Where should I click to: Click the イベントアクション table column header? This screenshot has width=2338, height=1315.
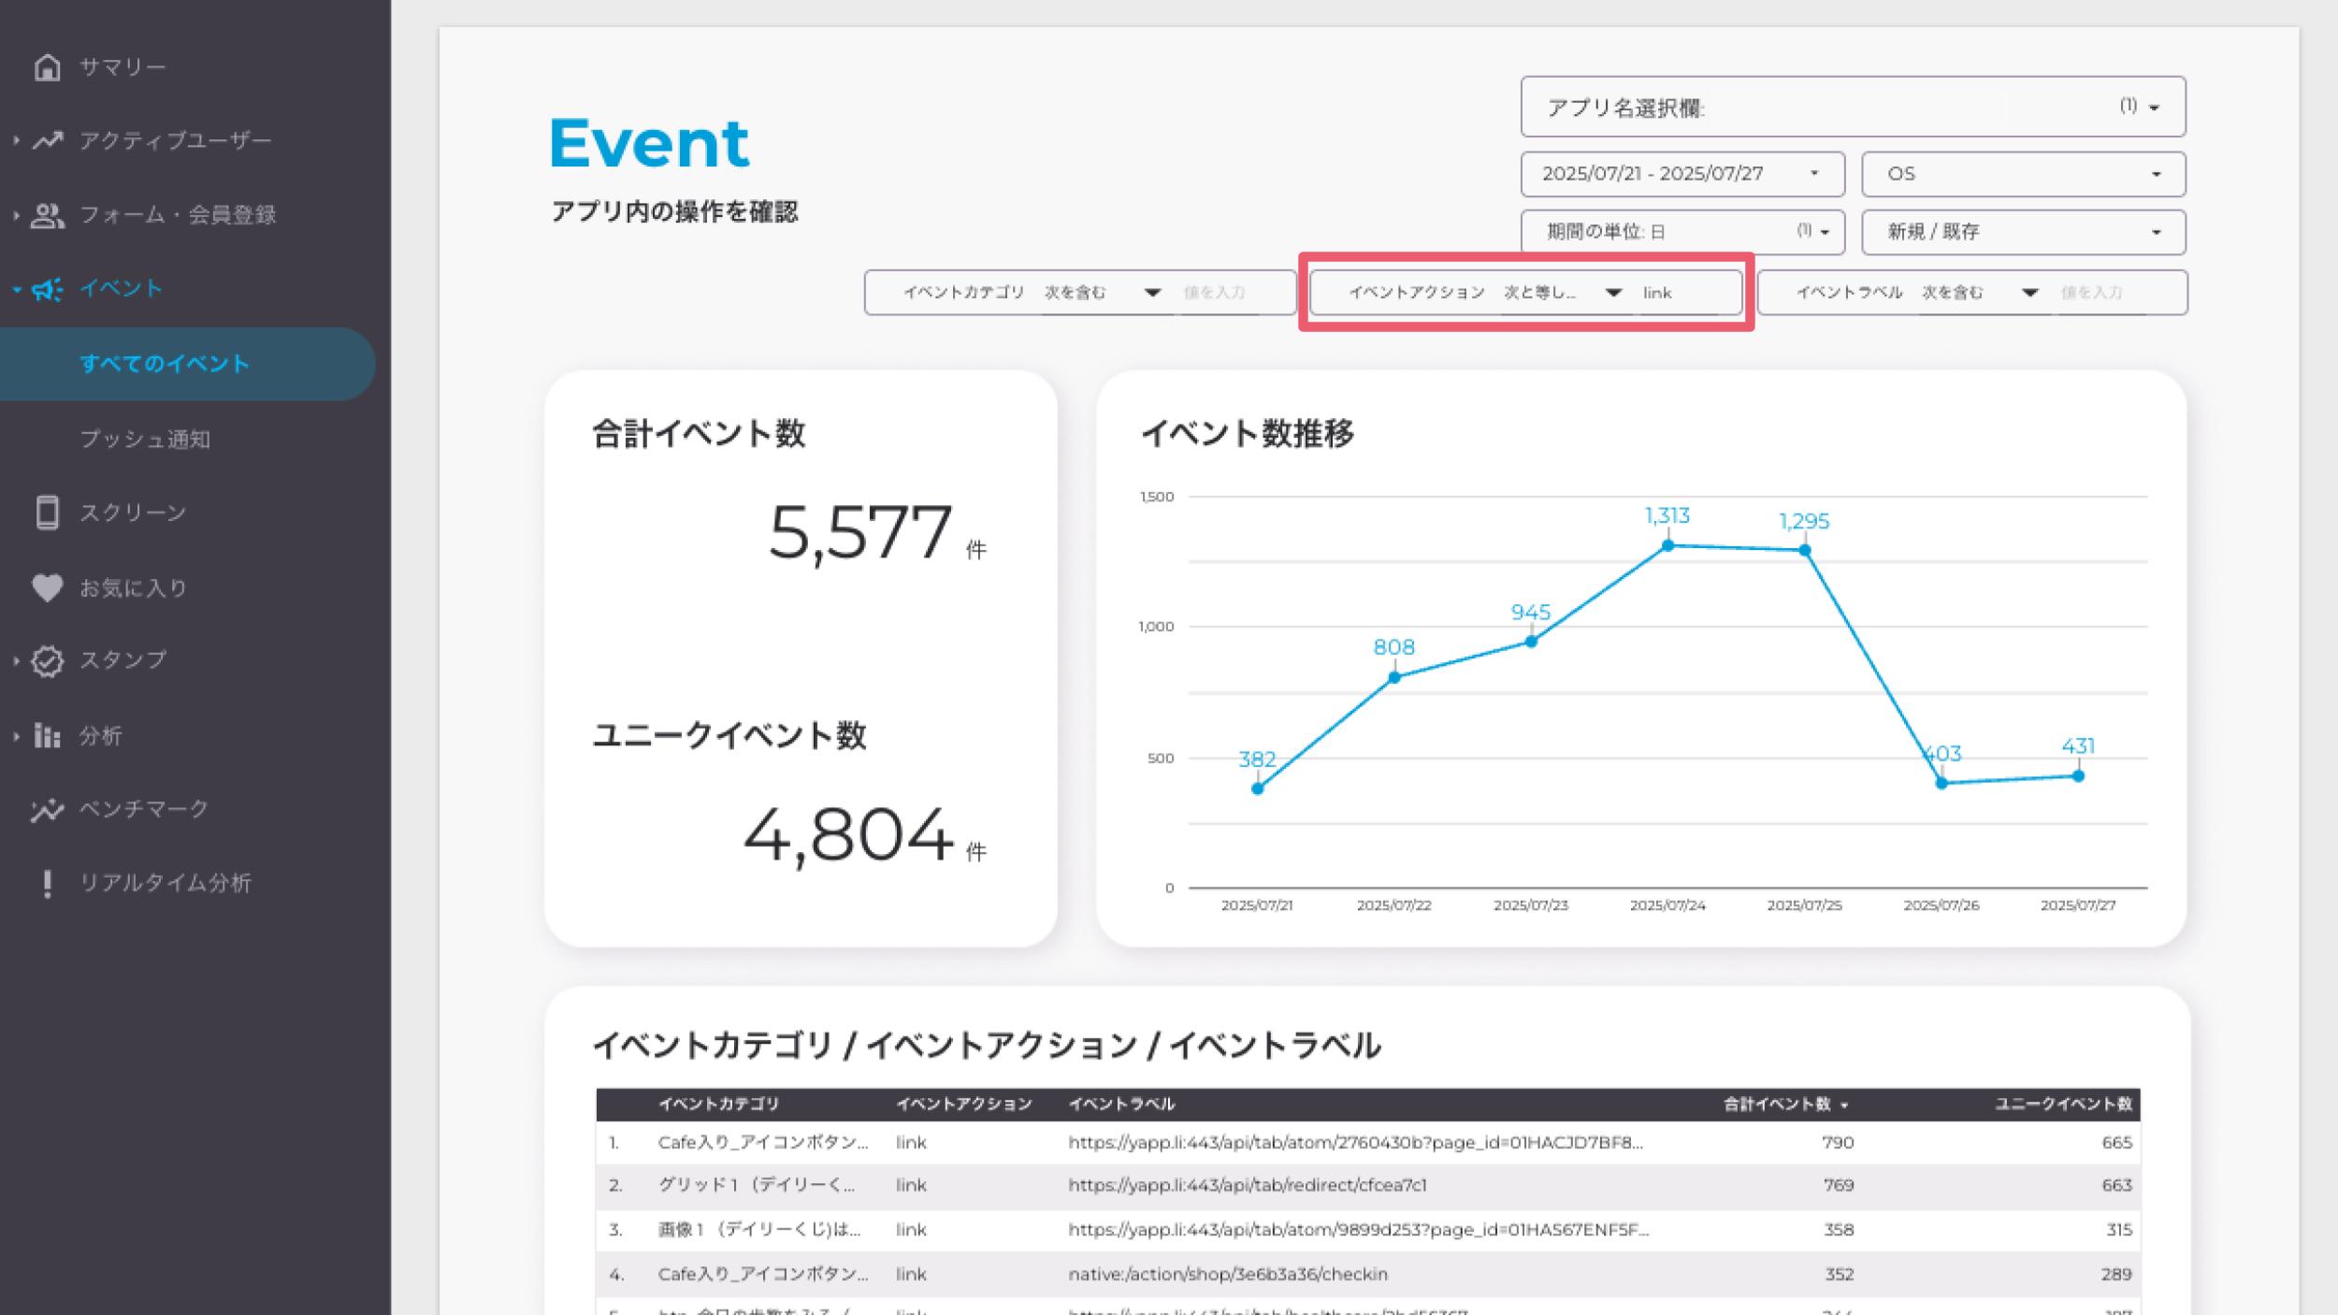[x=963, y=1105]
